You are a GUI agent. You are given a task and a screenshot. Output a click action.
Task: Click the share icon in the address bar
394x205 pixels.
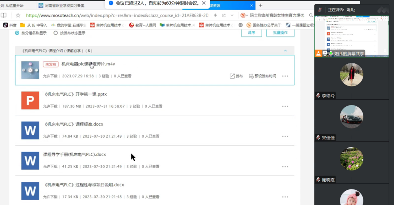pyautogui.click(x=224, y=15)
